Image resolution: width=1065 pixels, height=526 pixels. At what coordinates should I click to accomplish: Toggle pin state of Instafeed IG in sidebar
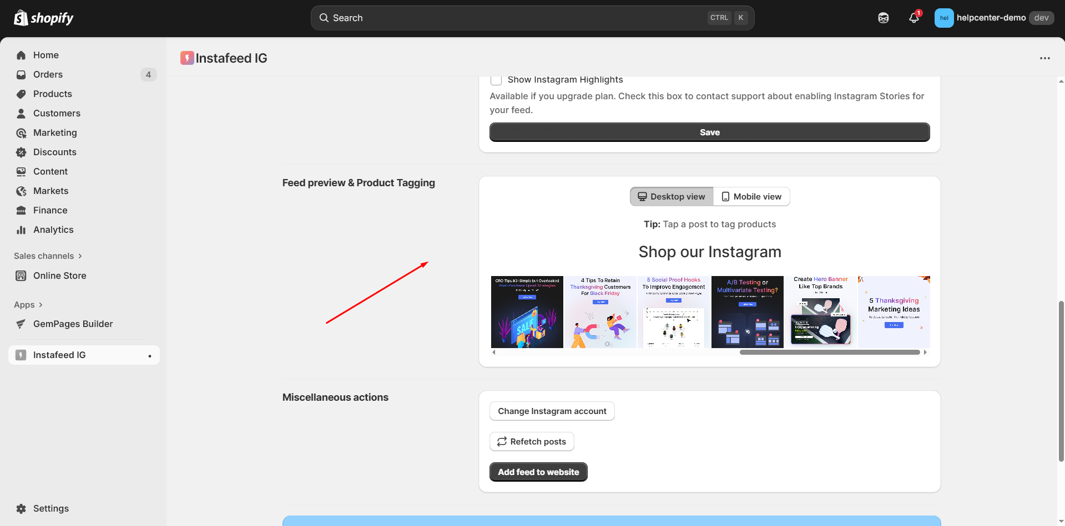149,355
